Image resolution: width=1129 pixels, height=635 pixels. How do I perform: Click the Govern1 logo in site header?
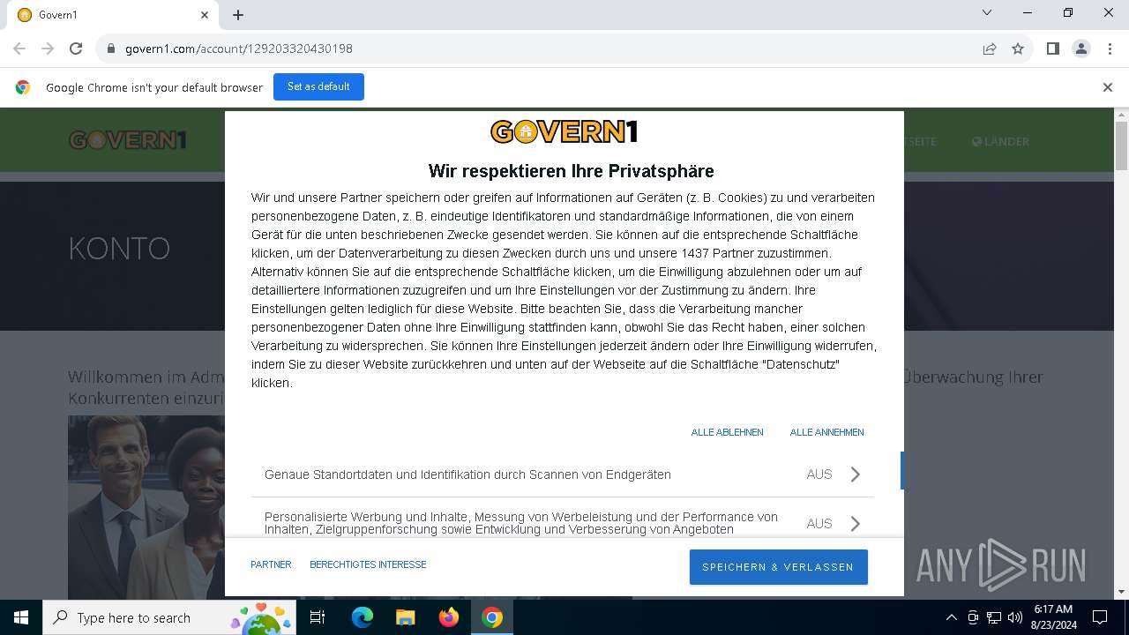click(x=128, y=140)
